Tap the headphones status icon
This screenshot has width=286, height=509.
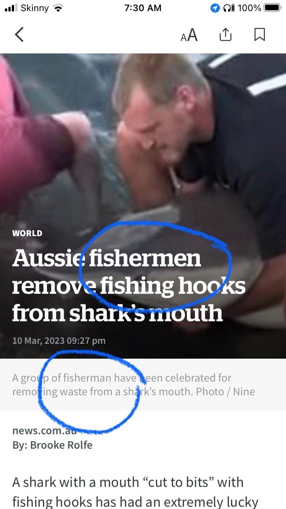tap(228, 8)
